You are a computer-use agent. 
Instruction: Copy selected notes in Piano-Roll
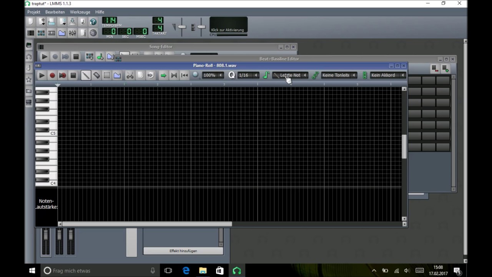pos(140,75)
